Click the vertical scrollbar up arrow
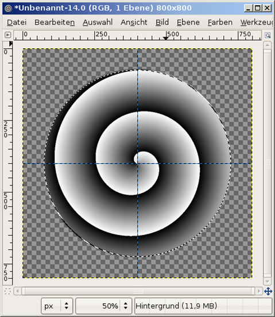 point(268,45)
